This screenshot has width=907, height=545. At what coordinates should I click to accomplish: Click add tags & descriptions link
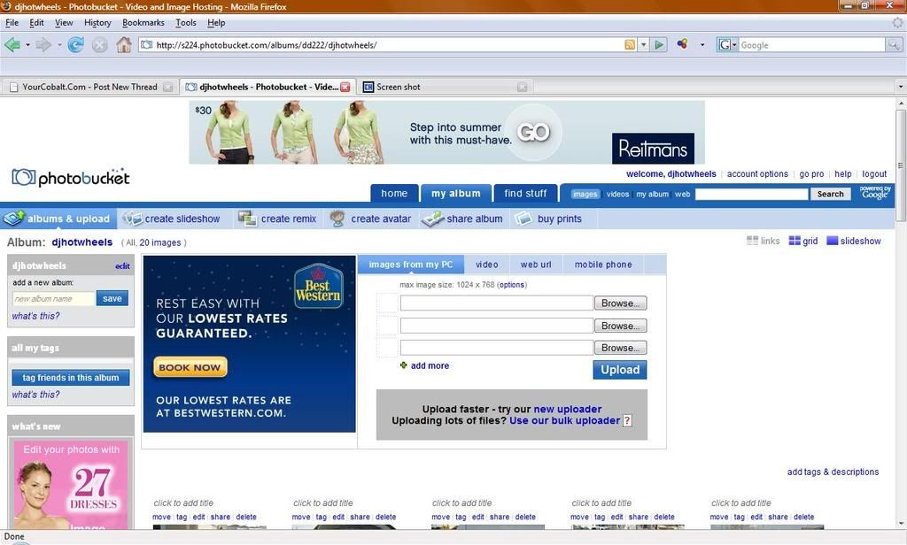(833, 472)
